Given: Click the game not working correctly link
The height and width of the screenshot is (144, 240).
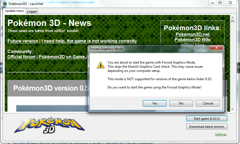Looking at the screenshot, I should pos(89,41).
